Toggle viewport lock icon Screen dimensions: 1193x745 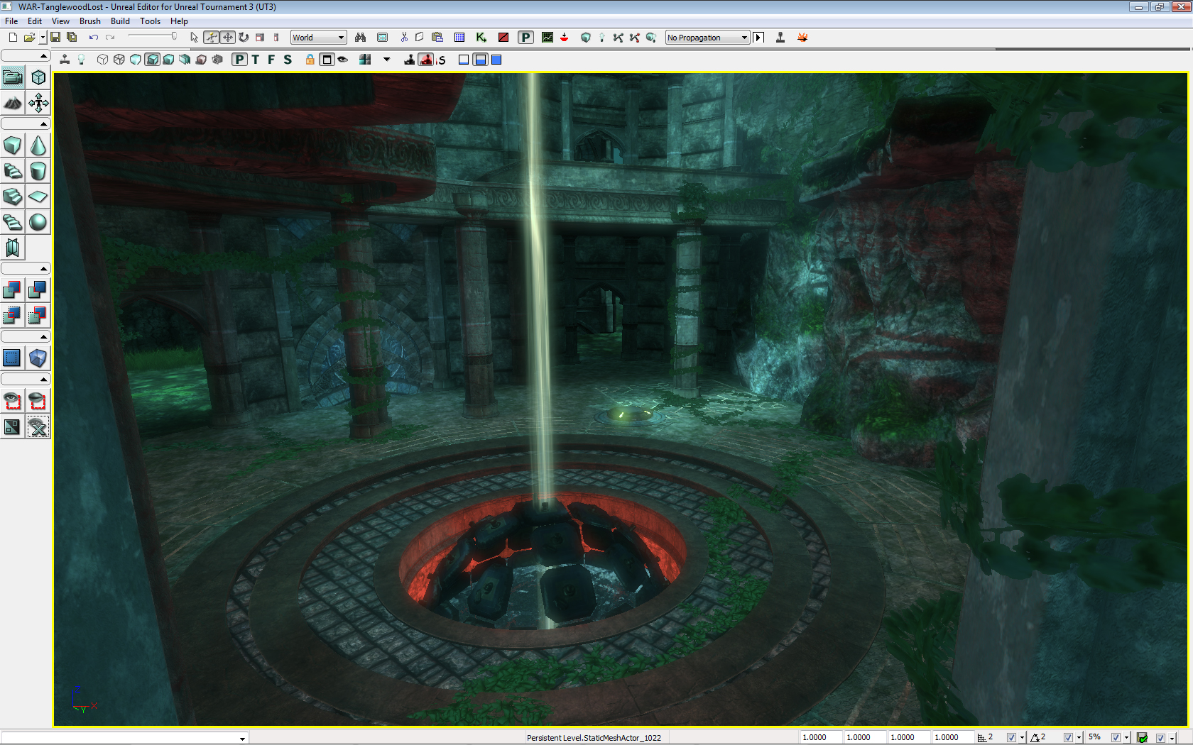pyautogui.click(x=310, y=60)
